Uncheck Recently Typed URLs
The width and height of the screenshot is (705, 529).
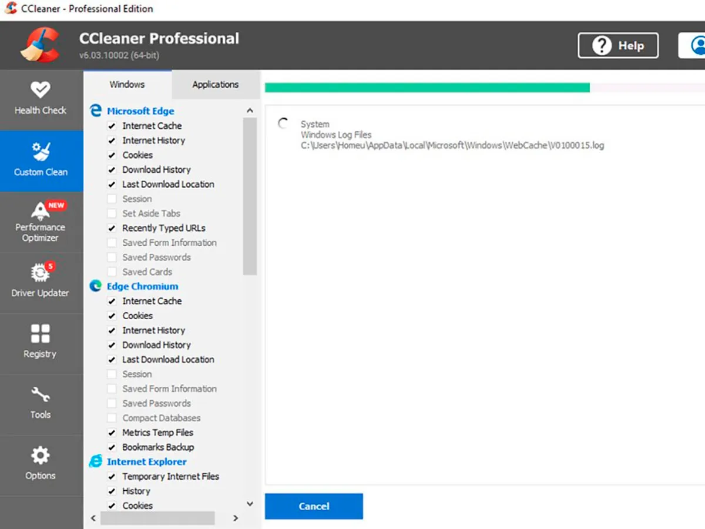pos(112,228)
